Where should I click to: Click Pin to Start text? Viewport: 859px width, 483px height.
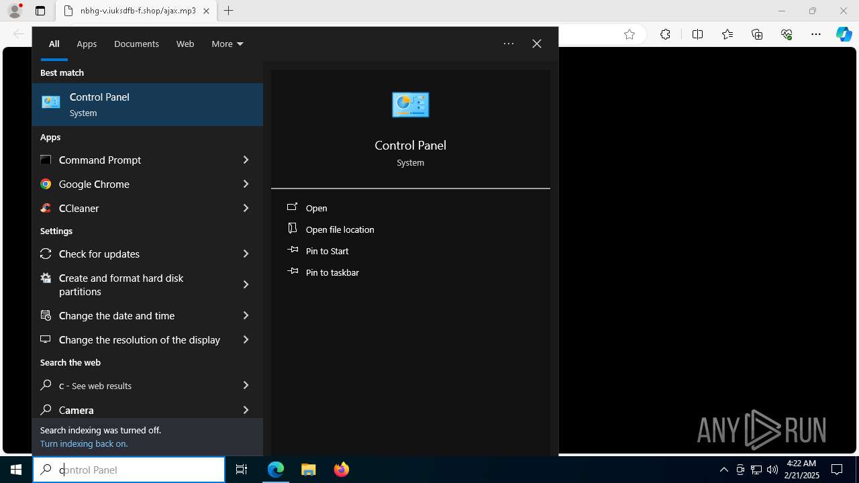pyautogui.click(x=327, y=251)
